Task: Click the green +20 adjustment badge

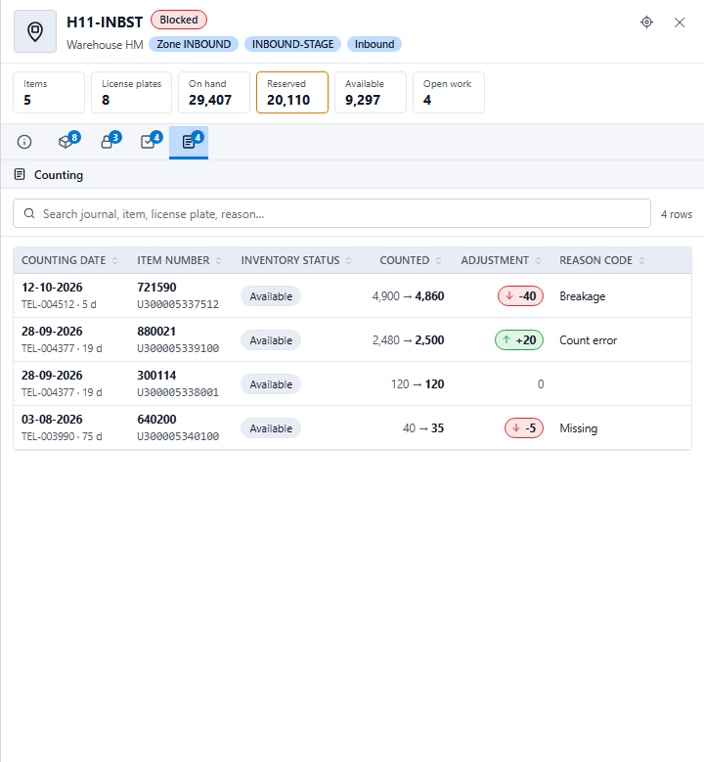Action: click(519, 340)
